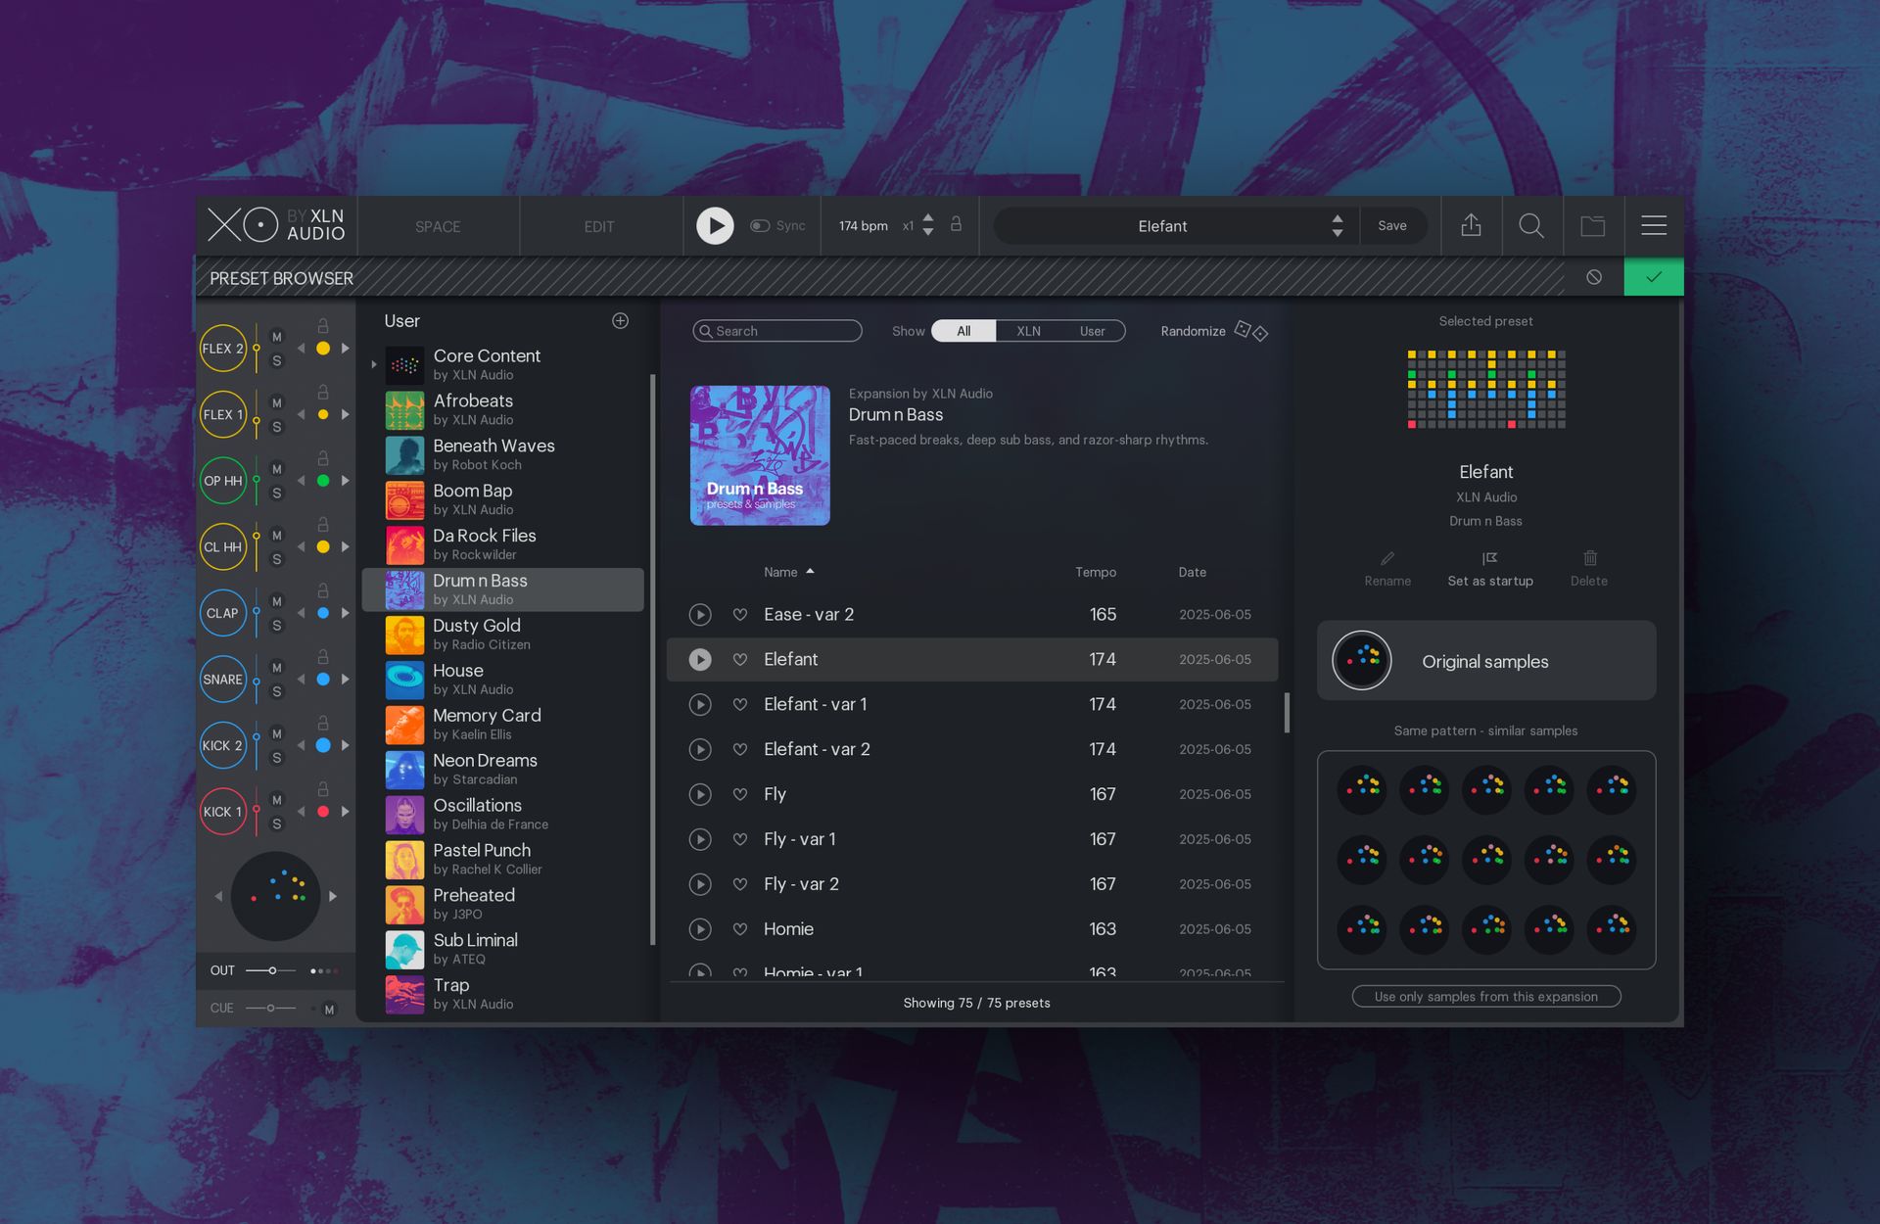Adjust the CUE volume slider

[271, 1008]
